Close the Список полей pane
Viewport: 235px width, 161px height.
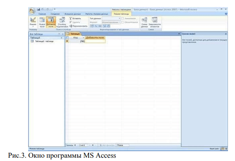click(x=226, y=34)
